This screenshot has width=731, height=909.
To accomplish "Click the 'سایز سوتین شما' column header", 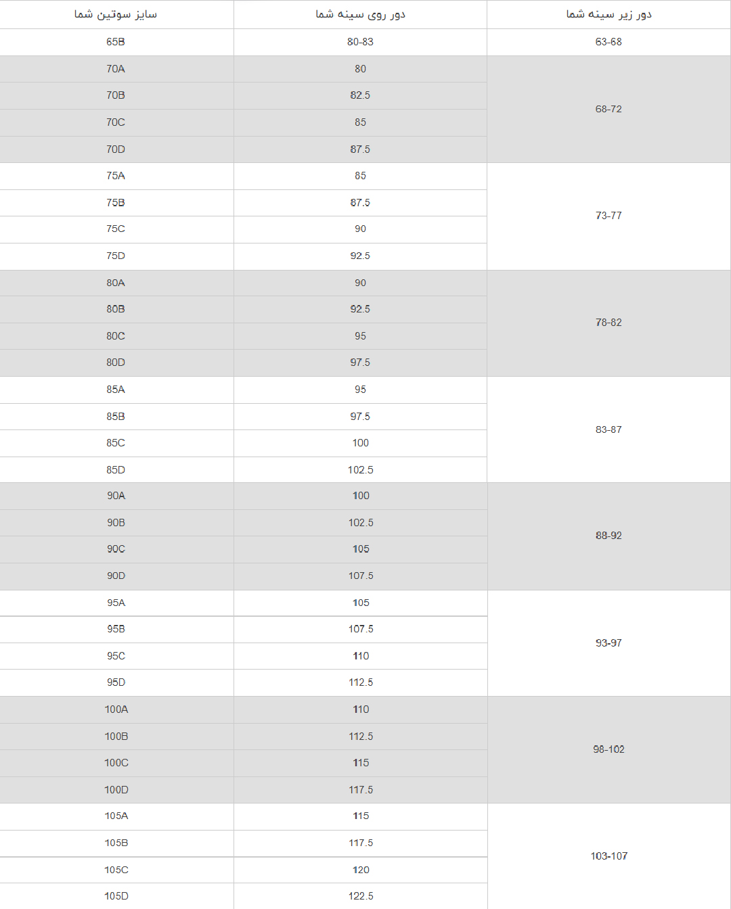I will tap(116, 14).
